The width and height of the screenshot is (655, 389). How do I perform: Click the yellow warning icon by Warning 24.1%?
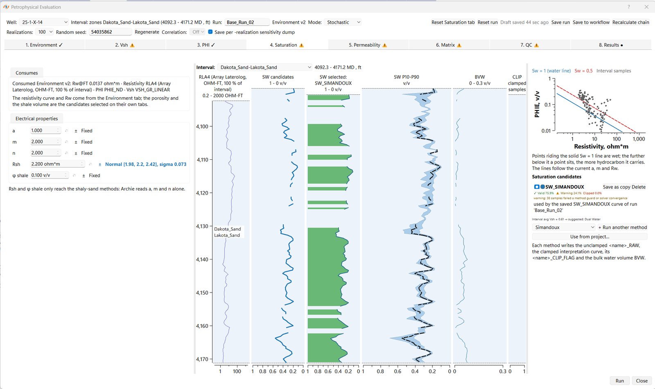[x=558, y=193]
